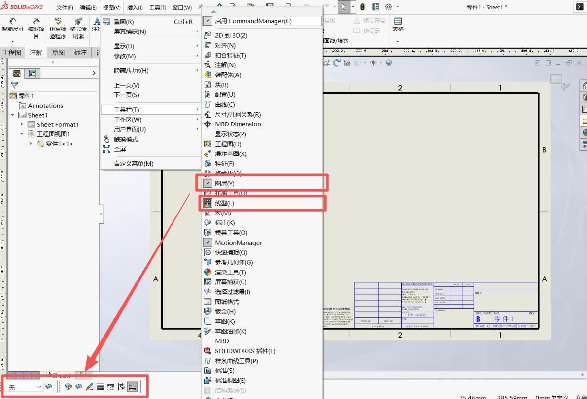Enable the 渲染工具(T) render tools toolbar
The height and width of the screenshot is (399, 587).
[262, 272]
